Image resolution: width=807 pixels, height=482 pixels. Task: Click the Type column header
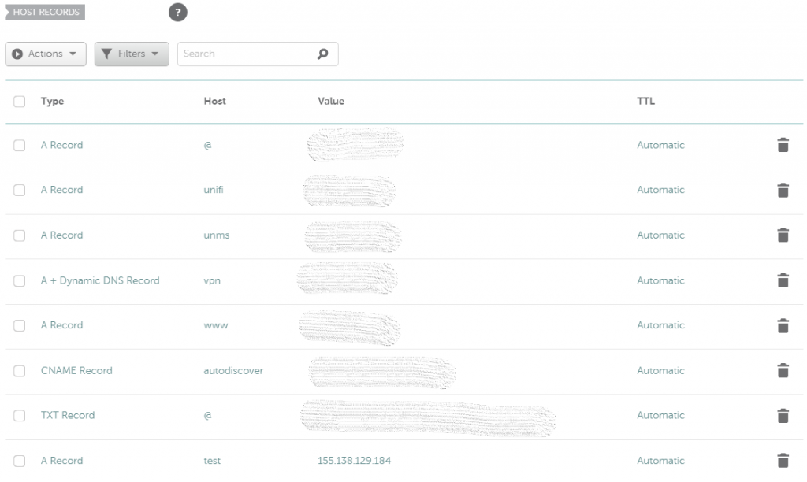[52, 102]
